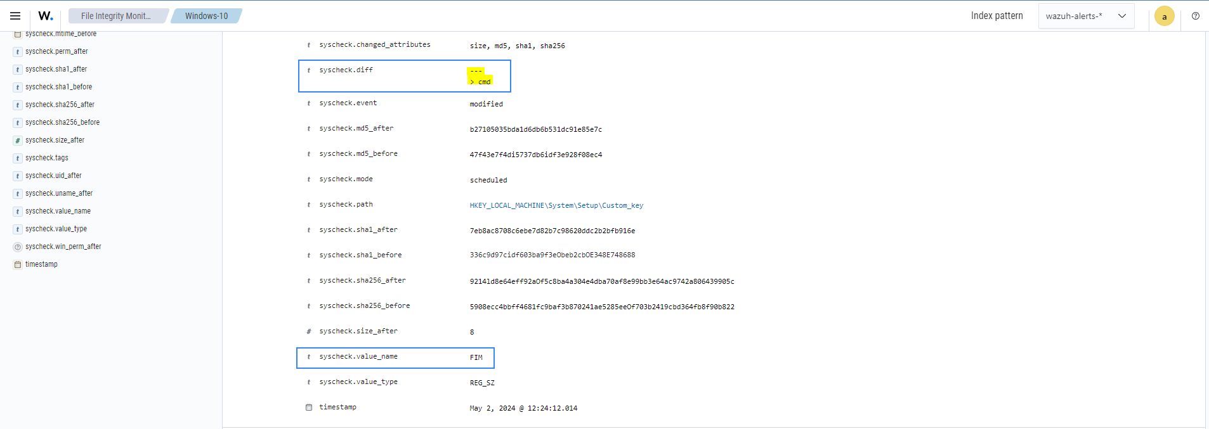Open the Index pattern wazuh-alerts-* dropdown
The image size is (1209, 429).
point(1085,16)
